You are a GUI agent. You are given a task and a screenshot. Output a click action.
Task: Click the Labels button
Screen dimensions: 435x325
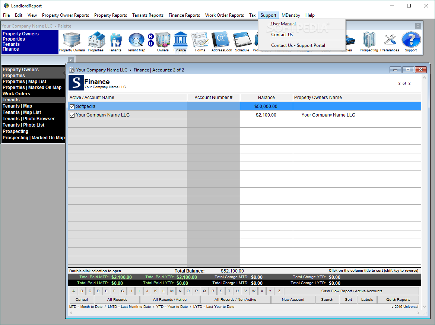pyautogui.click(x=367, y=299)
